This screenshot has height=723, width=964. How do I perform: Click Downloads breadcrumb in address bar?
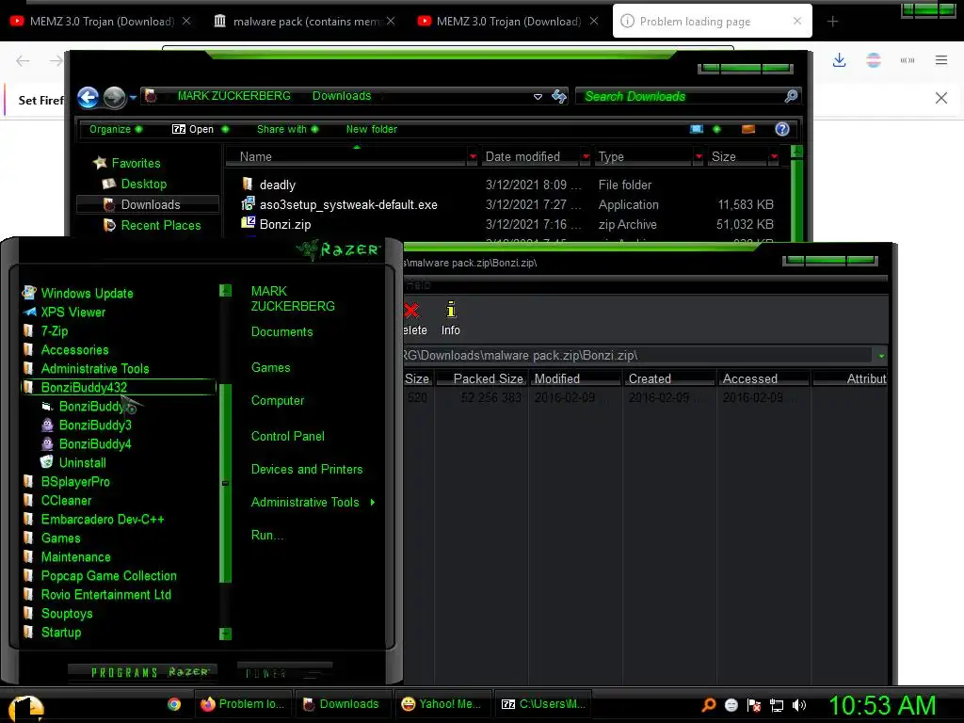pyautogui.click(x=342, y=95)
